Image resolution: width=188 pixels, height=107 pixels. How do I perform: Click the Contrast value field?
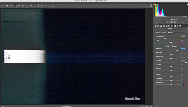click(182, 52)
